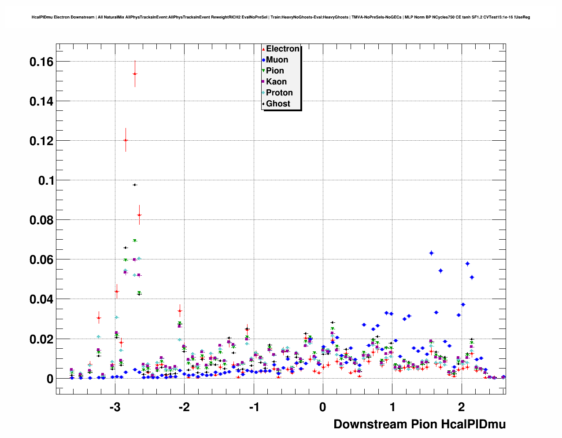Click the black Ghost point near 0.1

[x=135, y=185]
